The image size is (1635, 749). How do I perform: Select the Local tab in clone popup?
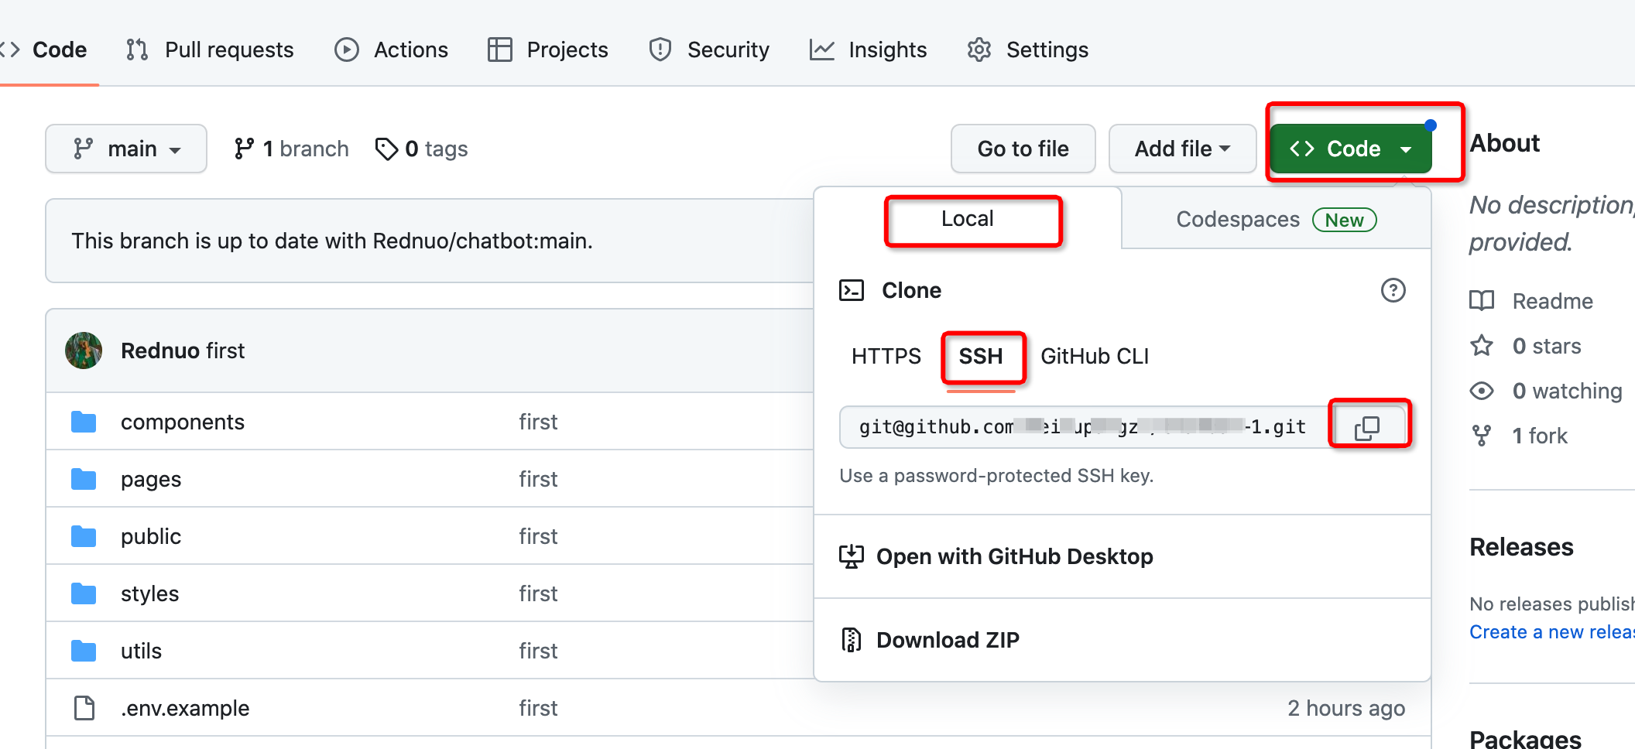968,219
